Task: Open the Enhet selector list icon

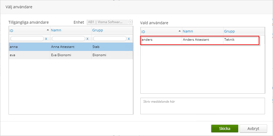Action: [130, 22]
